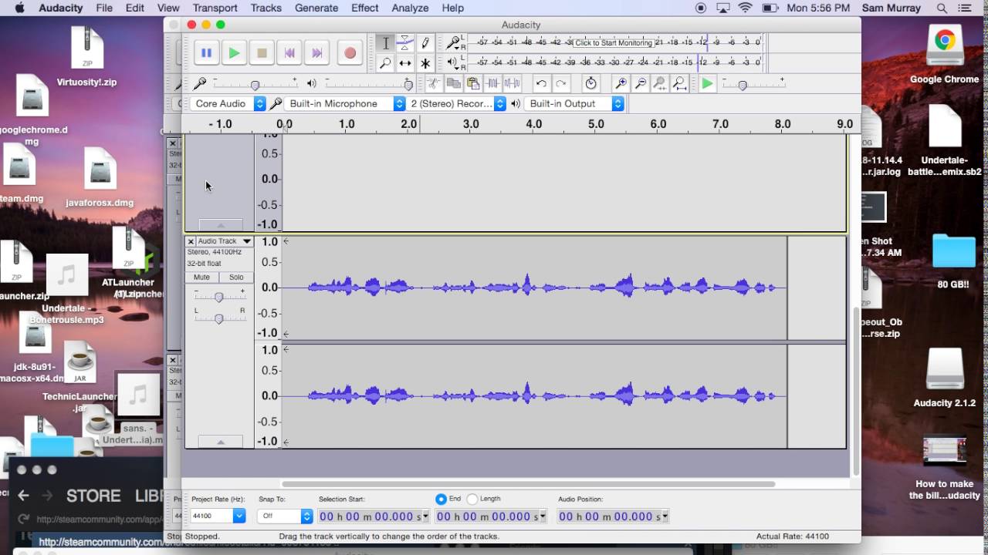
Task: Open the Built-in Output device dropdown
Action: coord(574,103)
